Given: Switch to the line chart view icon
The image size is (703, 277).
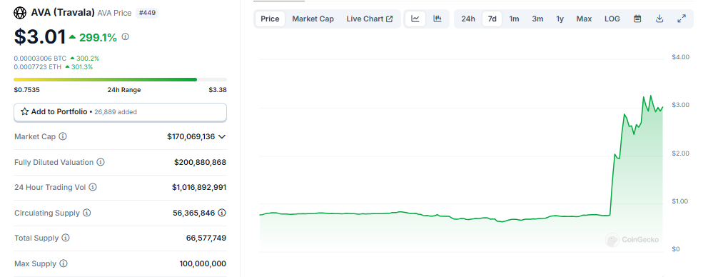Looking at the screenshot, I should coord(415,19).
